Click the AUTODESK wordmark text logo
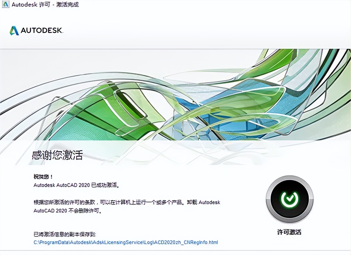This screenshot has width=351, height=255. (42, 30)
